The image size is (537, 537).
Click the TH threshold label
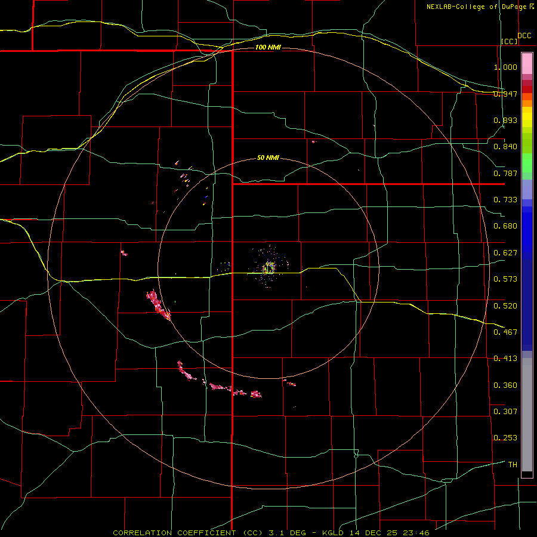513,464
